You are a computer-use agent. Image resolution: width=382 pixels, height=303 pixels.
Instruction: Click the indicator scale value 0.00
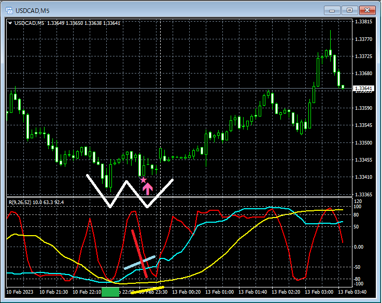click(x=358, y=247)
